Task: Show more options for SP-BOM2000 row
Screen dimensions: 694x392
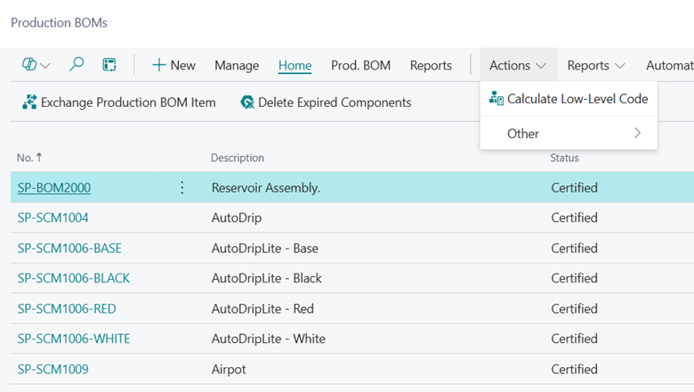Action: (x=182, y=188)
